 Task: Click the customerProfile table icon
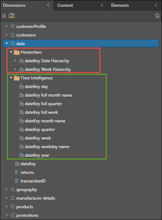pyautogui.click(x=13, y=26)
